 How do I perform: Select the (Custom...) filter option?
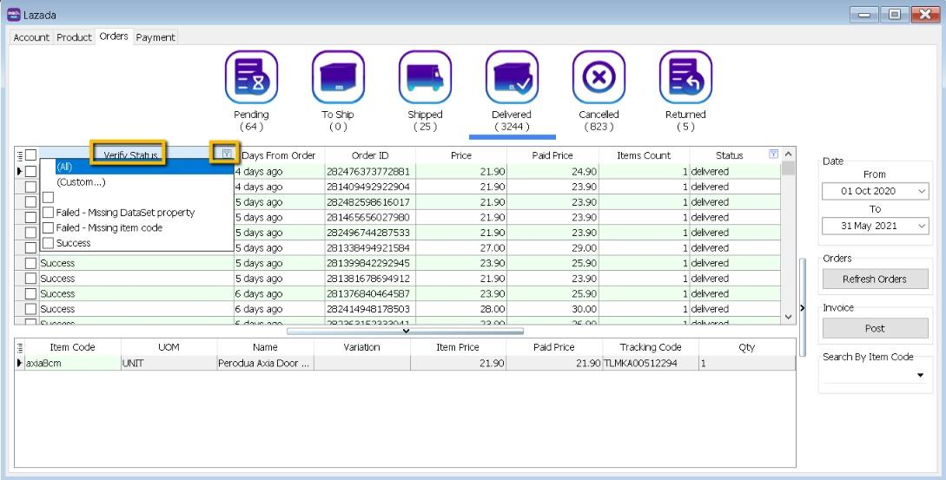click(81, 182)
